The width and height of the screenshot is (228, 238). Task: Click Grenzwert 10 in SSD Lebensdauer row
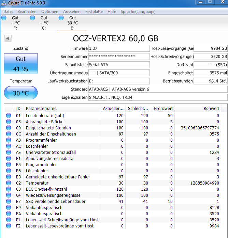click(x=170, y=202)
